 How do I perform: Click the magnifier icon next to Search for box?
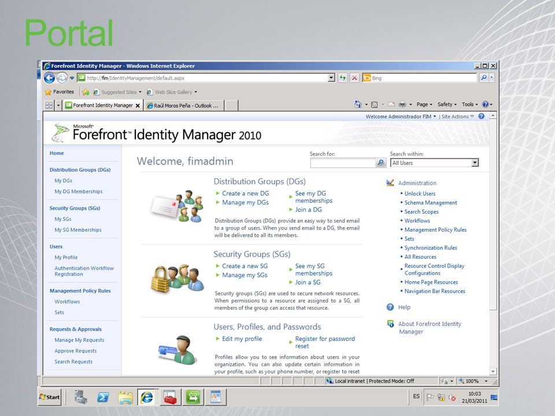(x=380, y=163)
